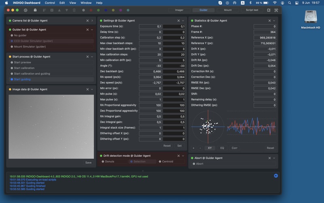Close the Image data panel

click(x=87, y=89)
